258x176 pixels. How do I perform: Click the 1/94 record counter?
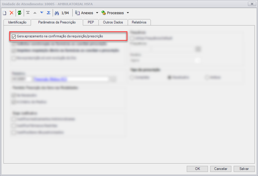click(65, 13)
